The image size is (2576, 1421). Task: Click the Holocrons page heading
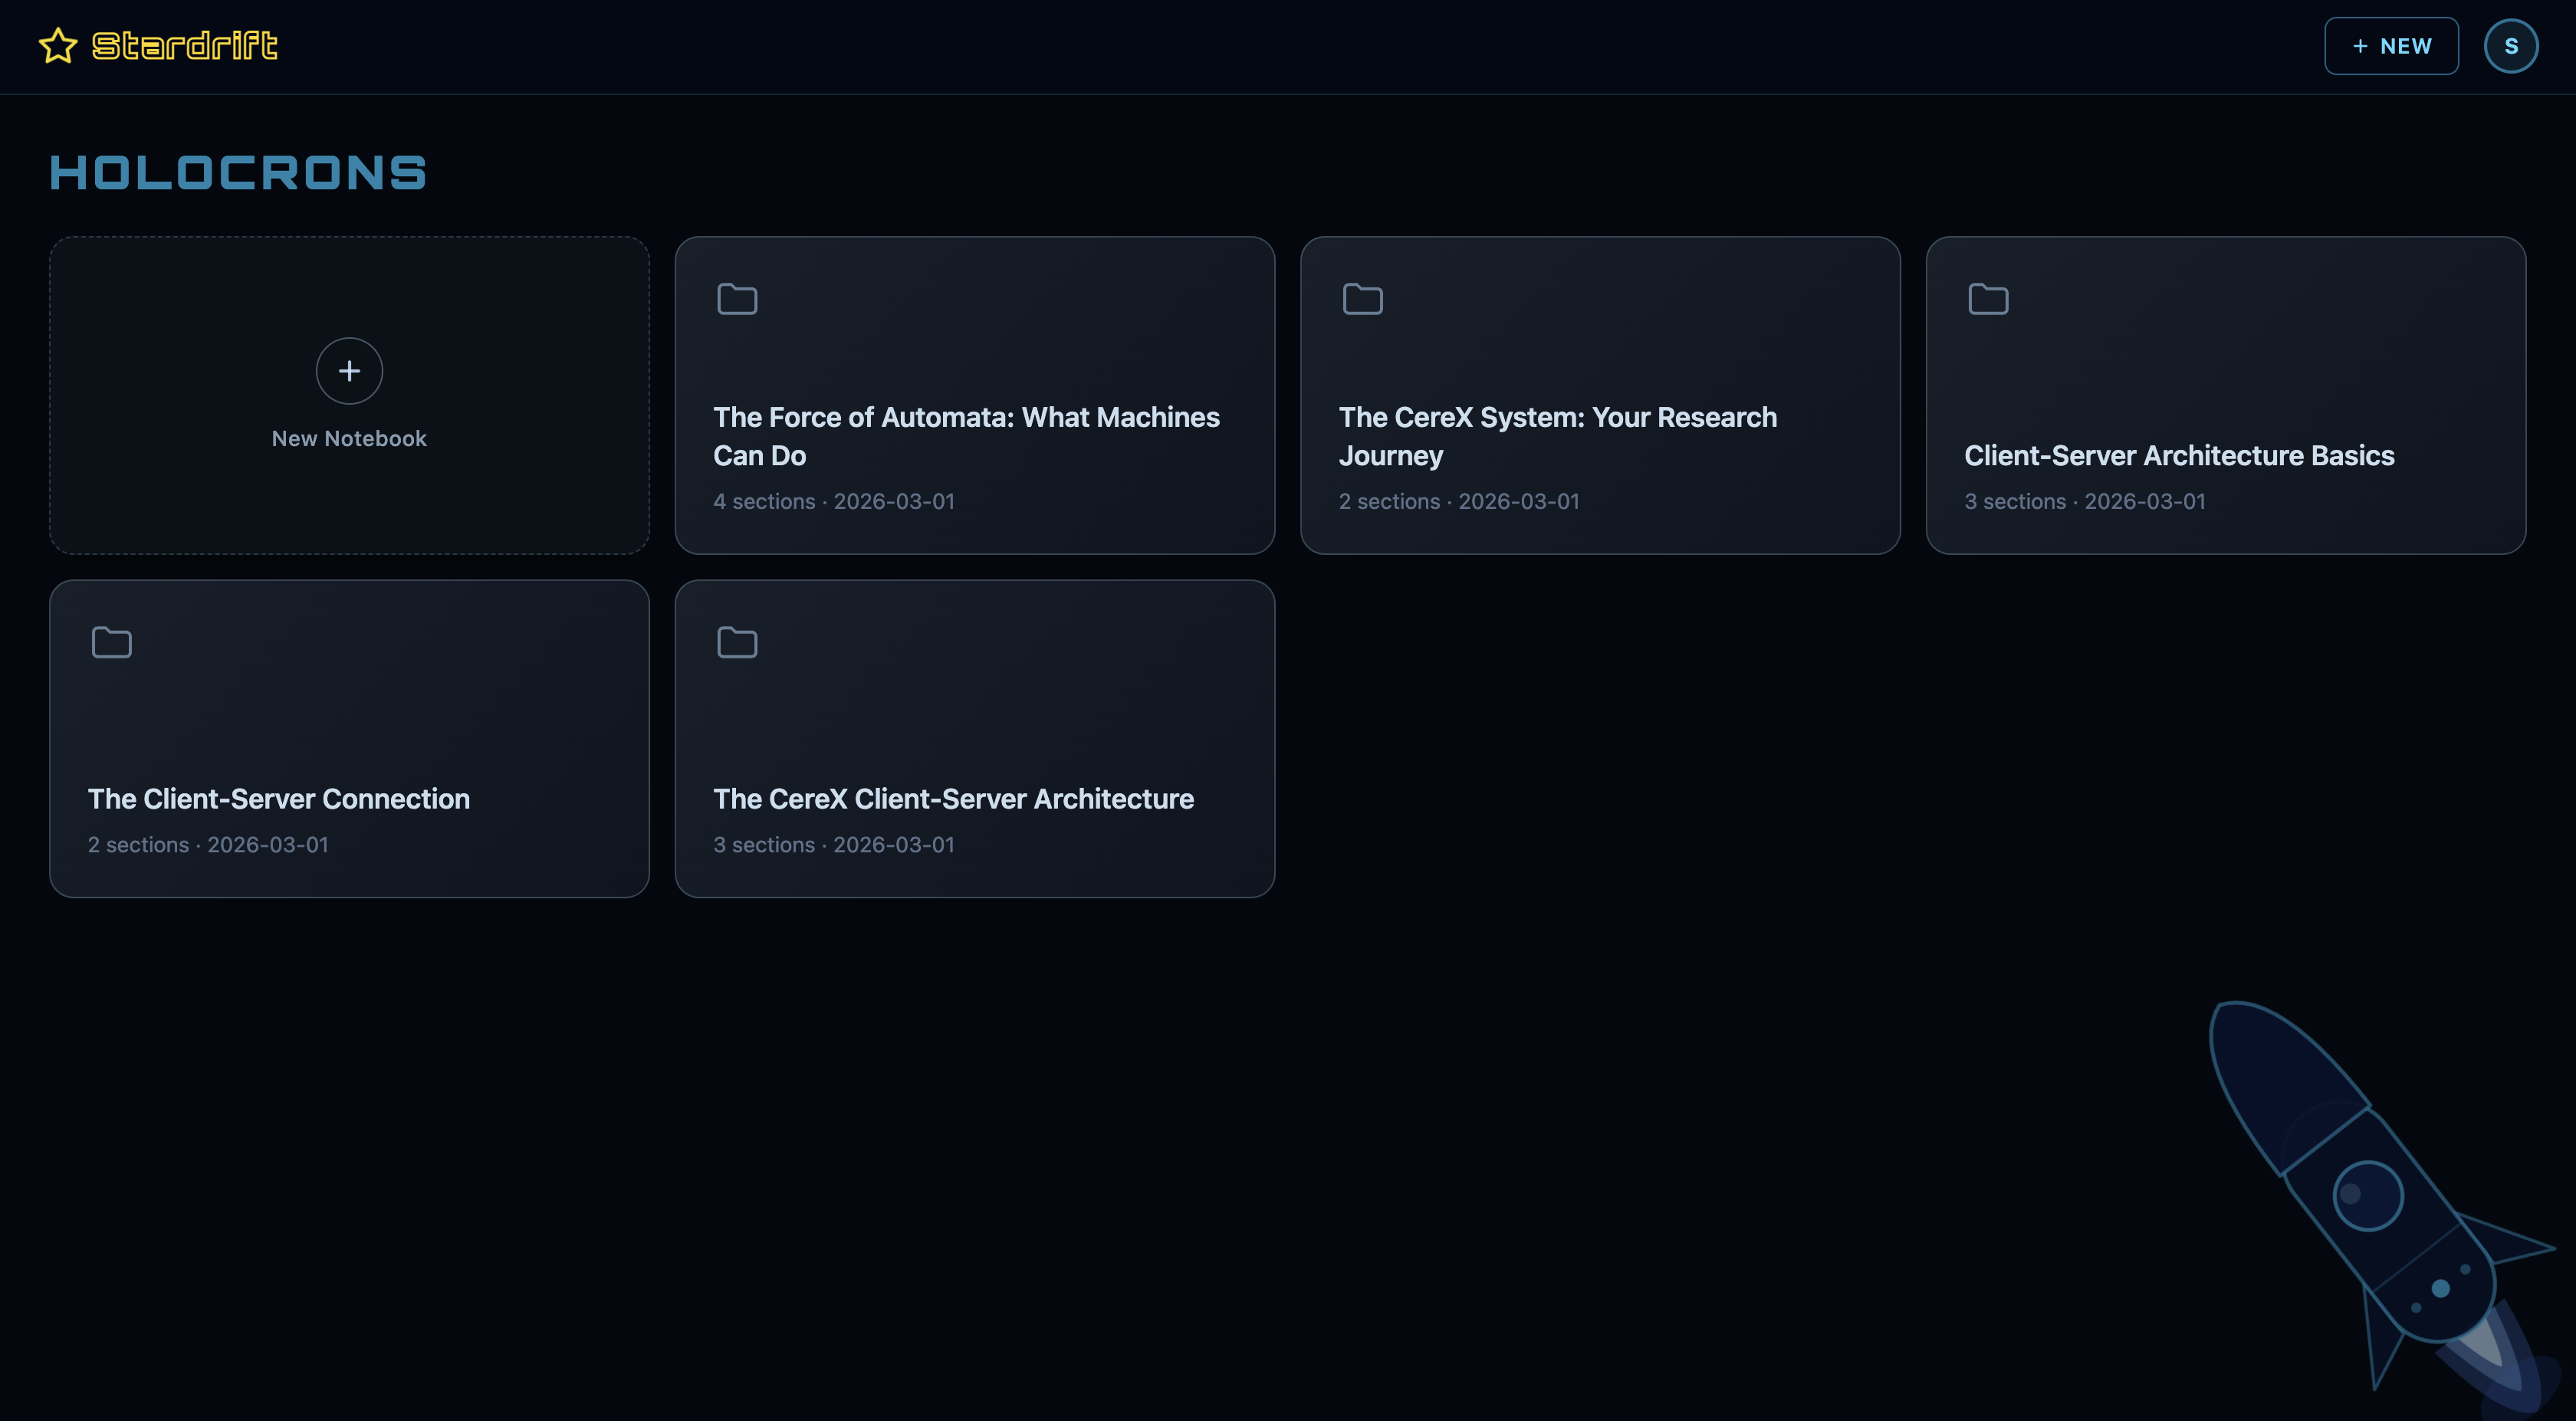[238, 173]
